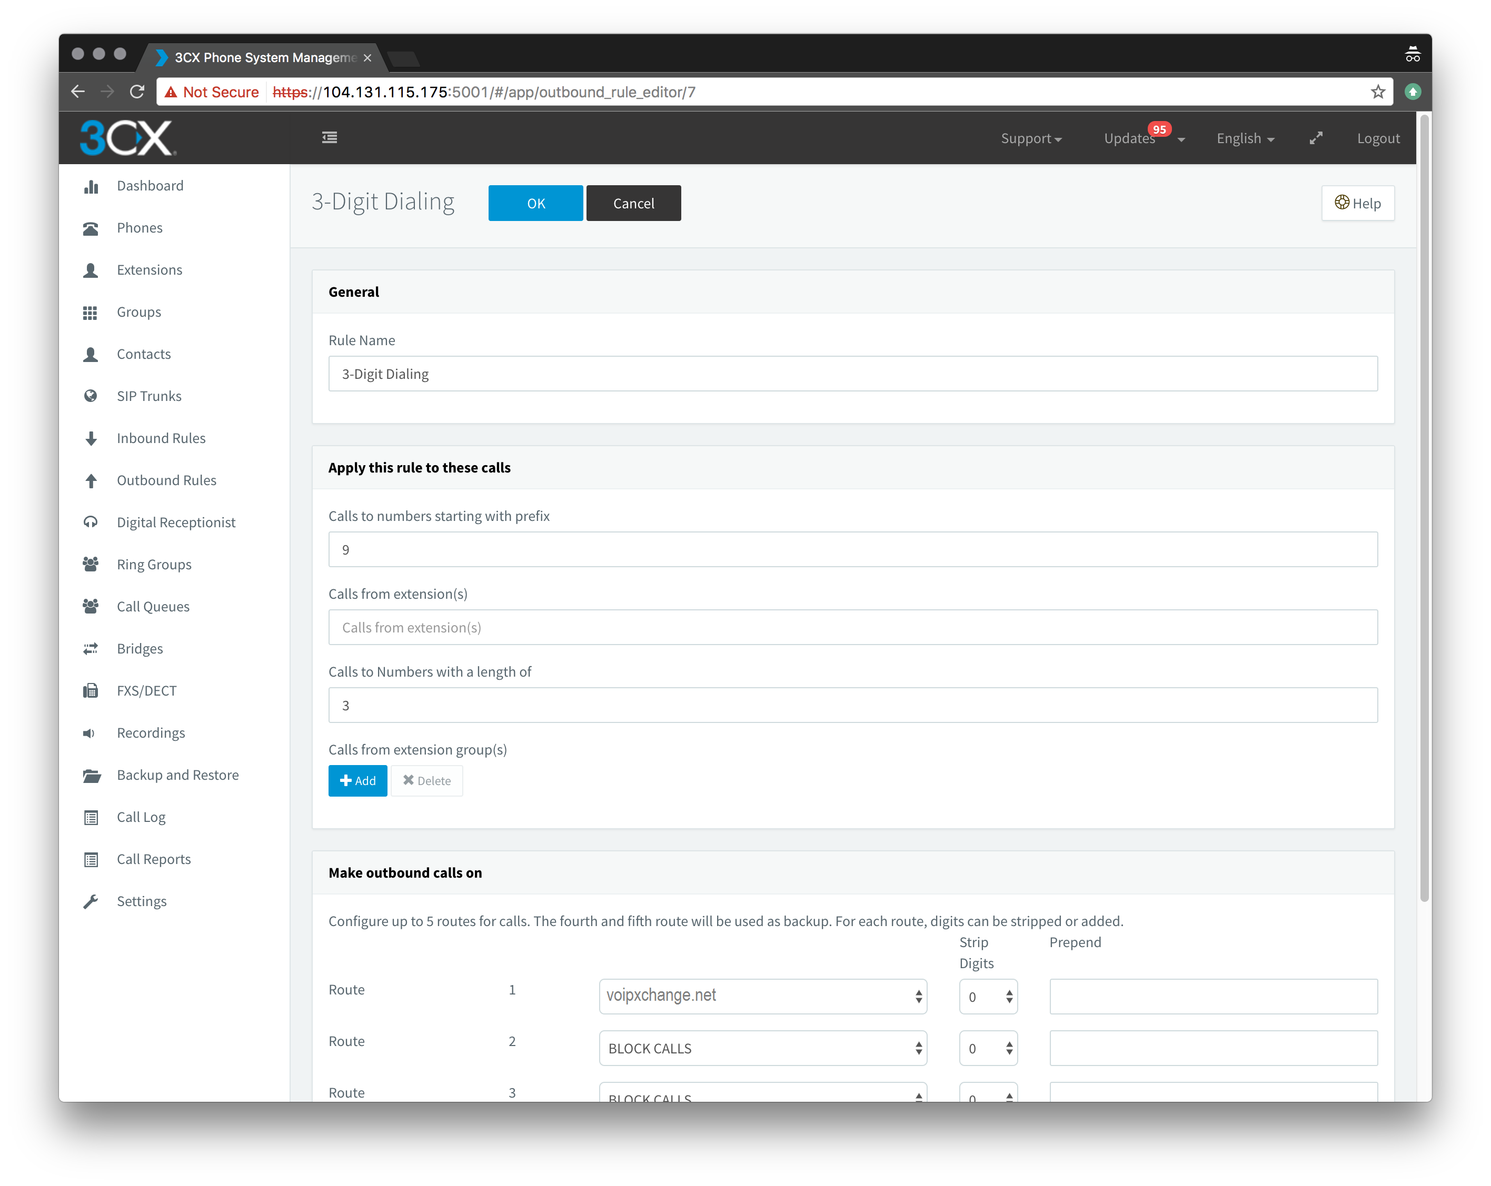The height and width of the screenshot is (1186, 1491).
Task: Click the prefix input field containing 9
Action: [x=853, y=549]
